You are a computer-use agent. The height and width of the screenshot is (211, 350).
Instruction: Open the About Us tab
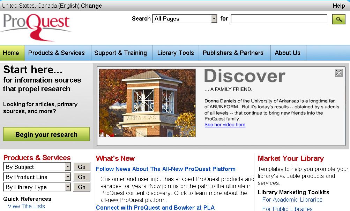tap(288, 53)
